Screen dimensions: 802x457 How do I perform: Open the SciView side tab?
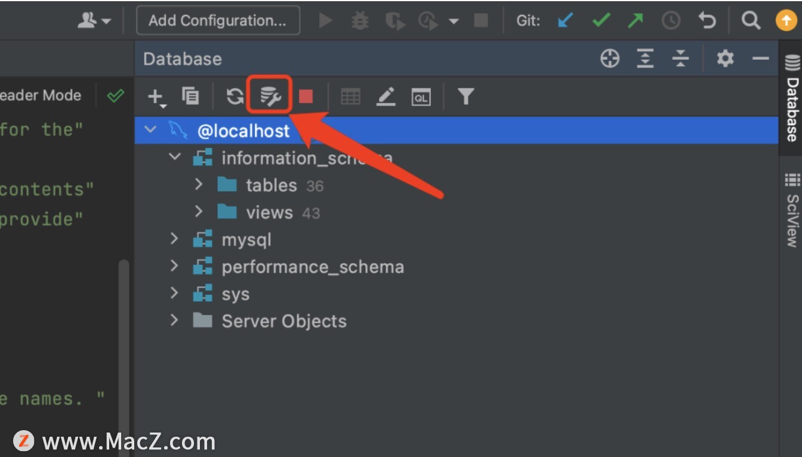[791, 211]
